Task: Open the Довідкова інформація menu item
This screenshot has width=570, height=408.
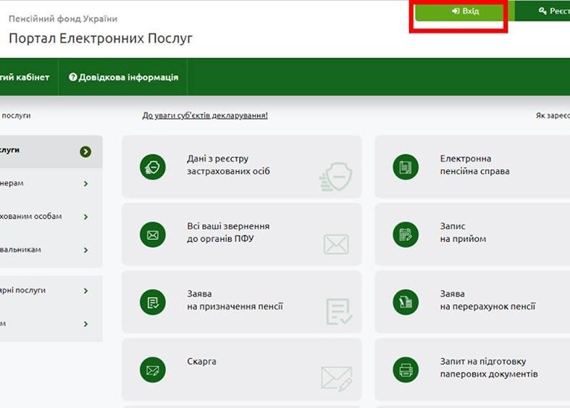Action: tap(123, 77)
